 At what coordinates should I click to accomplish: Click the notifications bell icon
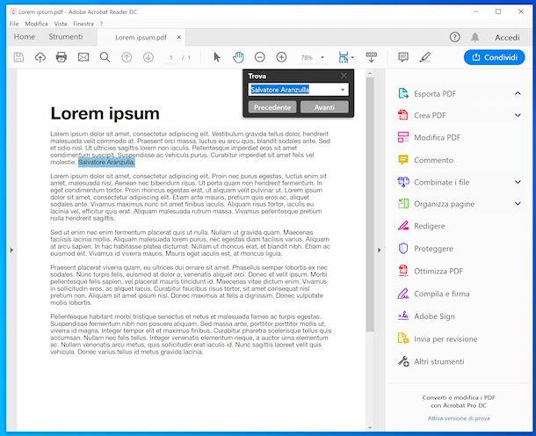pyautogui.click(x=475, y=37)
